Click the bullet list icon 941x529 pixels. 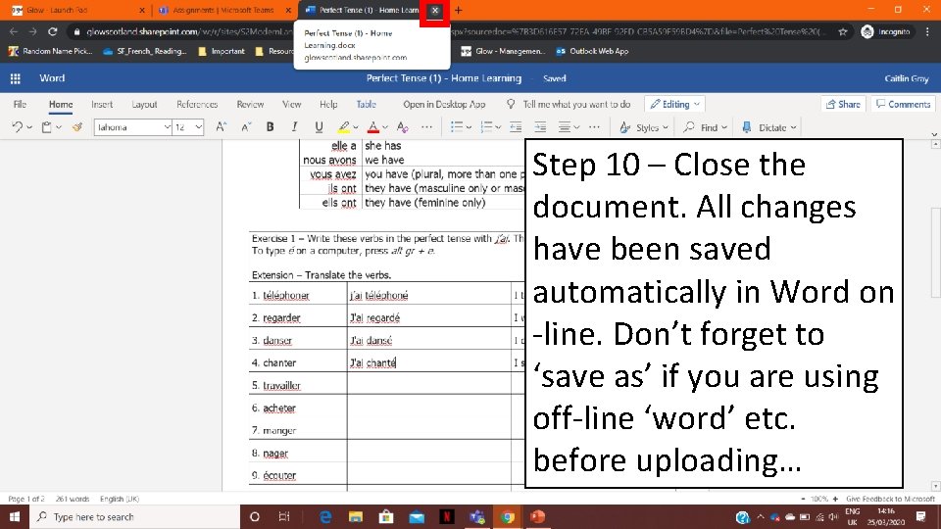coord(457,127)
